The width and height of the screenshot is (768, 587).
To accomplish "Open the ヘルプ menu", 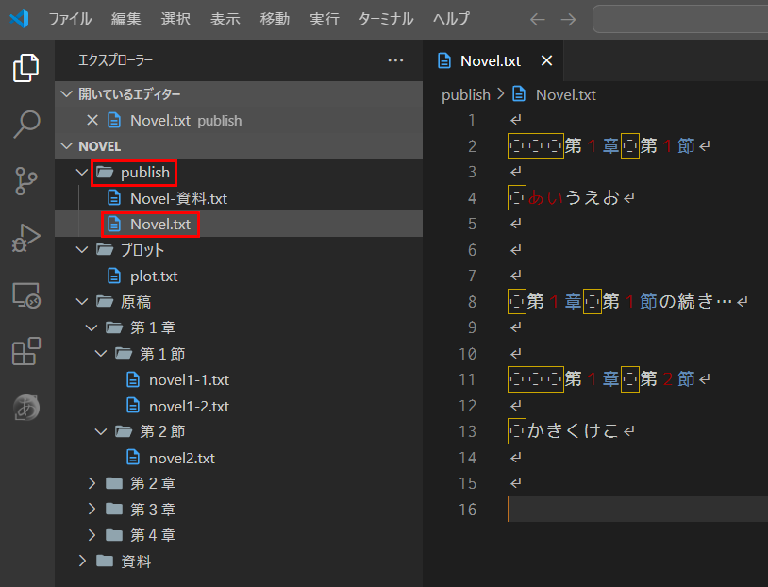I will pos(451,19).
